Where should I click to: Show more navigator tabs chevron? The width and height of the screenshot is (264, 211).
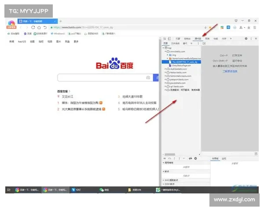(x=191, y=44)
